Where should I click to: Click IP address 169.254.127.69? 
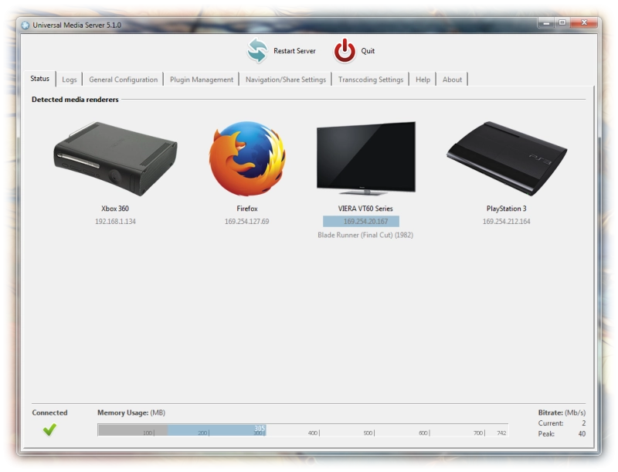tap(247, 222)
